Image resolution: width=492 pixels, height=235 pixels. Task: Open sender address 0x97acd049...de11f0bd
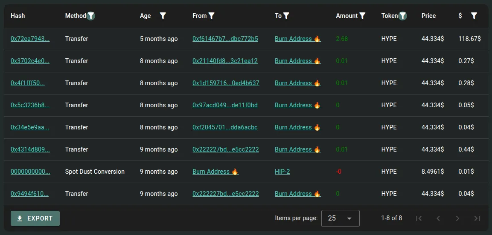[x=225, y=106]
